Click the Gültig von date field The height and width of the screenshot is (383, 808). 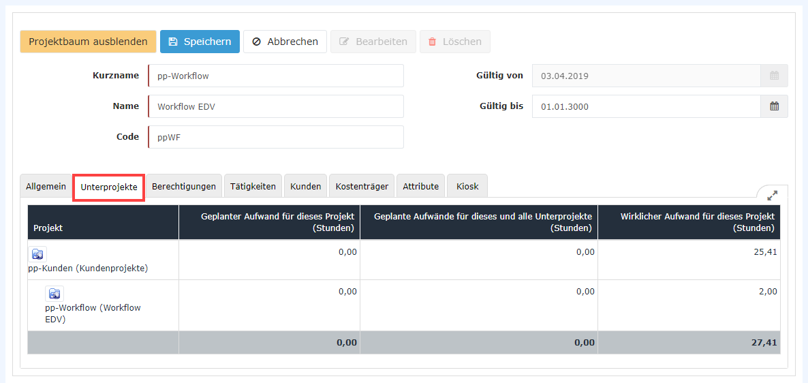[x=646, y=76]
